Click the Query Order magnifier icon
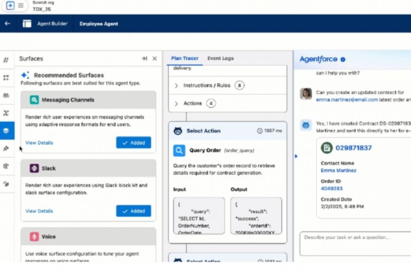Screen dimensions: 411x273 [179, 150]
